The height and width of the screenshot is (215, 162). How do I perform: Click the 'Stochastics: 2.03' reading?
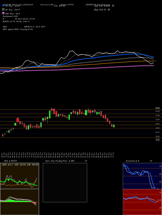coord(10,16)
